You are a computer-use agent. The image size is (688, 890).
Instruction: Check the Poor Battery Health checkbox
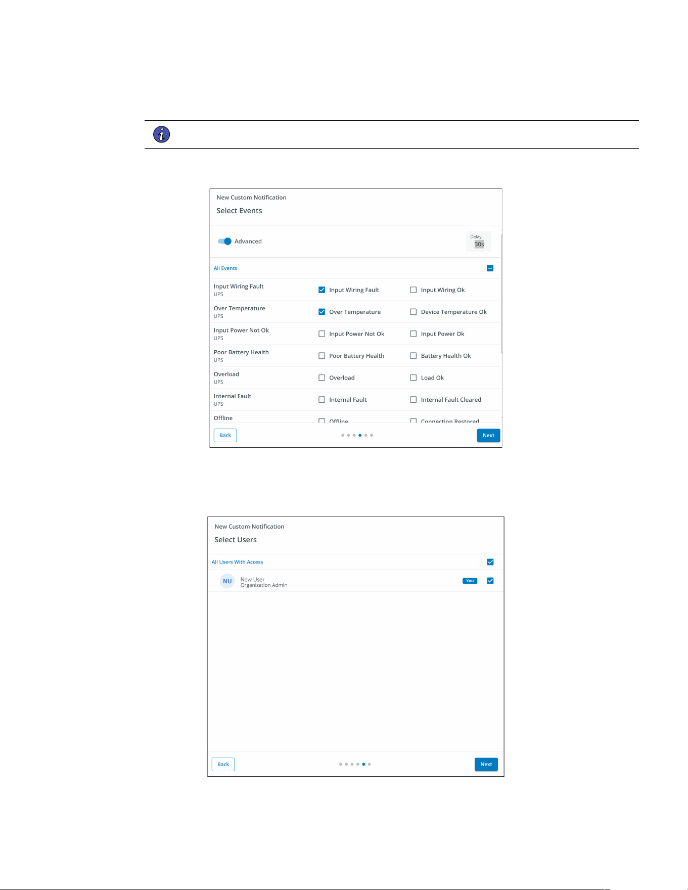322,356
